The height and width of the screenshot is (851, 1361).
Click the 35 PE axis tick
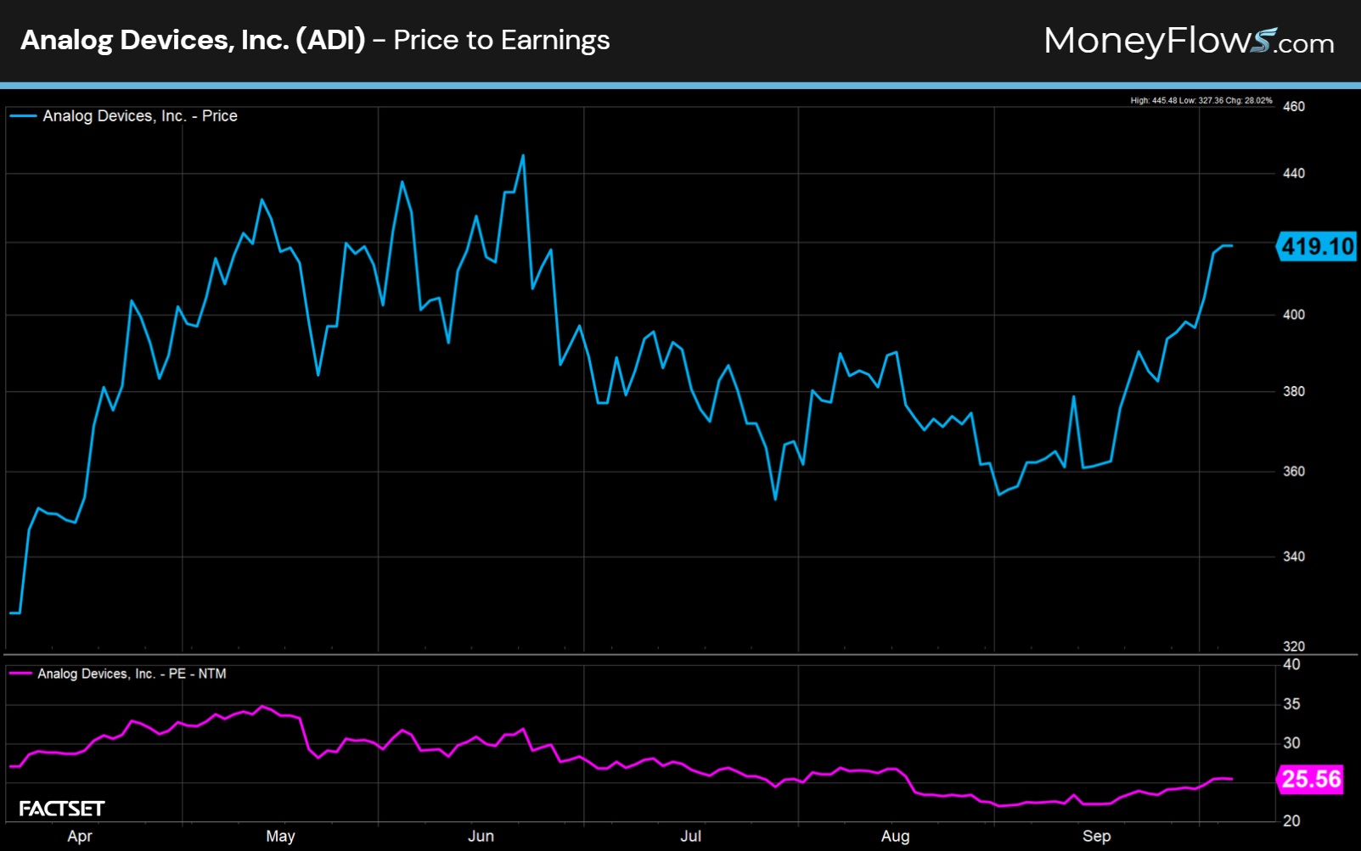click(x=1291, y=704)
